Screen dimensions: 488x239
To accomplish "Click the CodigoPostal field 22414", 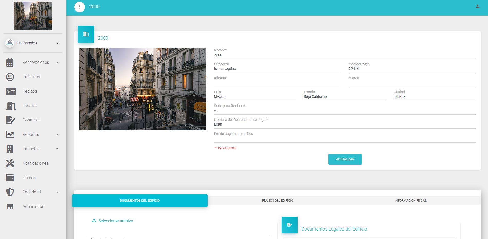I will pos(412,69).
